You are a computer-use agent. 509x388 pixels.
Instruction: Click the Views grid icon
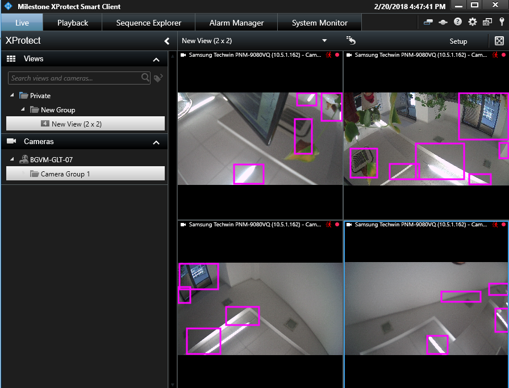[x=11, y=58]
